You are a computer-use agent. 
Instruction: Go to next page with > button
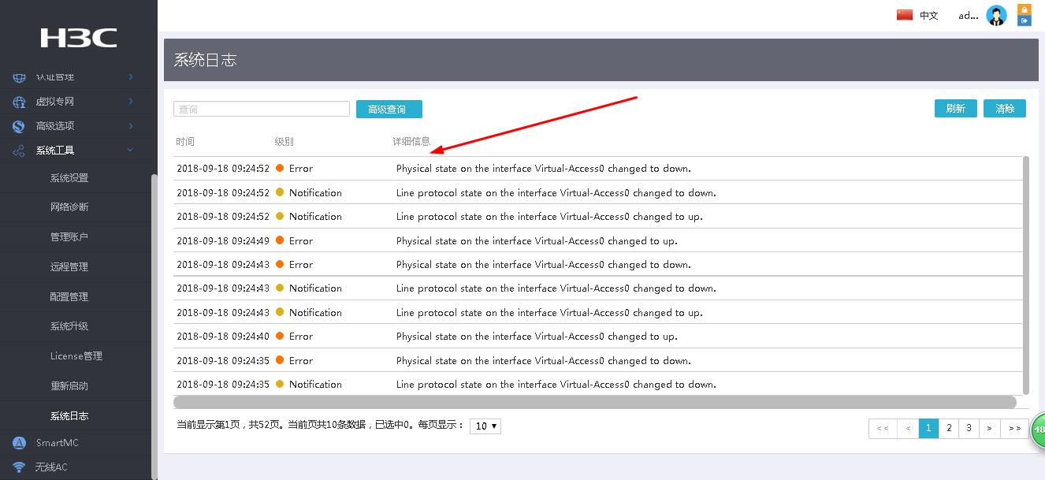click(990, 428)
